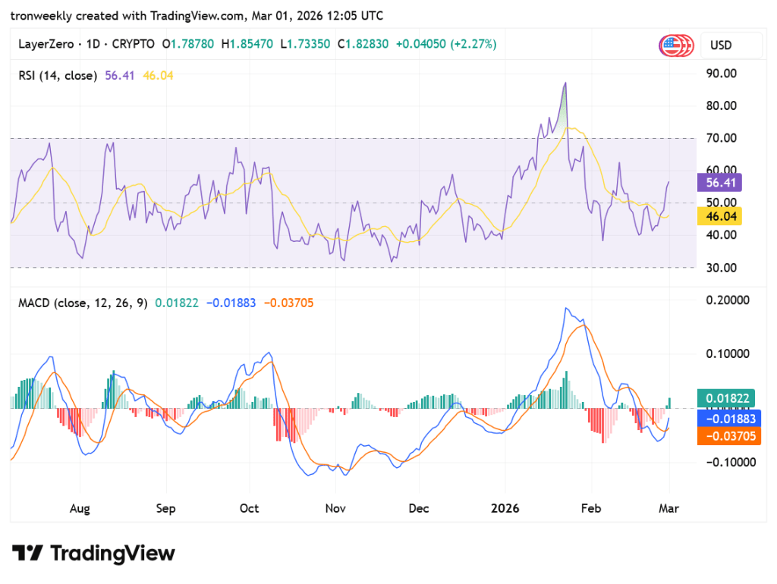Click the Oct time axis label
The width and height of the screenshot is (777, 584).
tap(249, 509)
